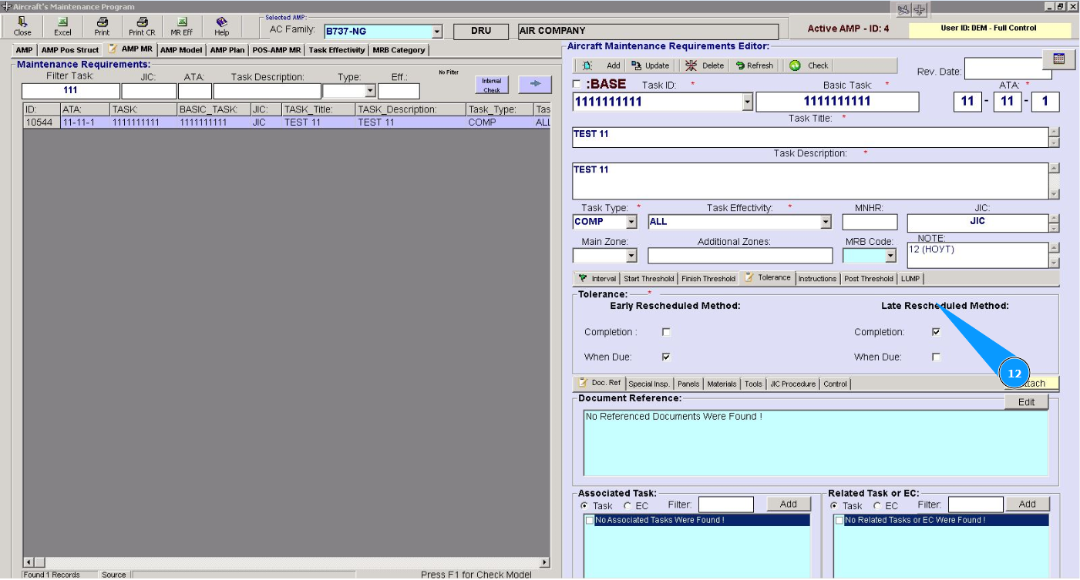Click the blue arrow filter button
The height and width of the screenshot is (580, 1080).
point(535,84)
